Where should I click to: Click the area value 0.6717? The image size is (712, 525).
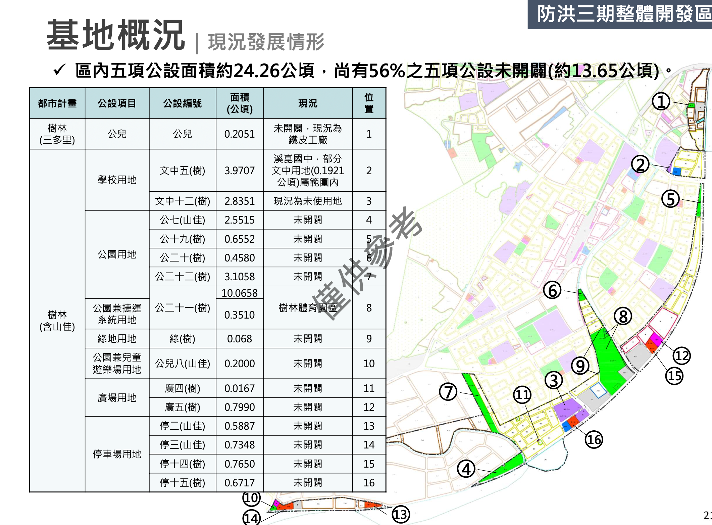(240, 483)
